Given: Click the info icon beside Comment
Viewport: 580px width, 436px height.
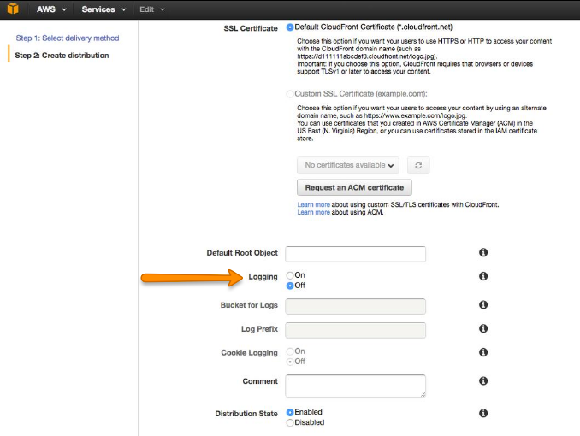Looking at the screenshot, I should [483, 380].
